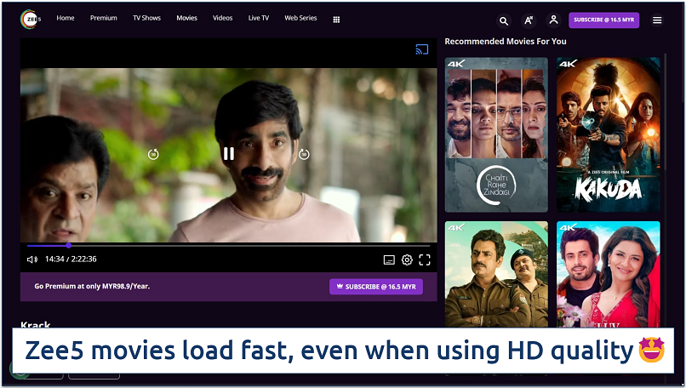Click Go Premium at only MYR98.9/Year text
The height and width of the screenshot is (388, 686).
coord(92,286)
